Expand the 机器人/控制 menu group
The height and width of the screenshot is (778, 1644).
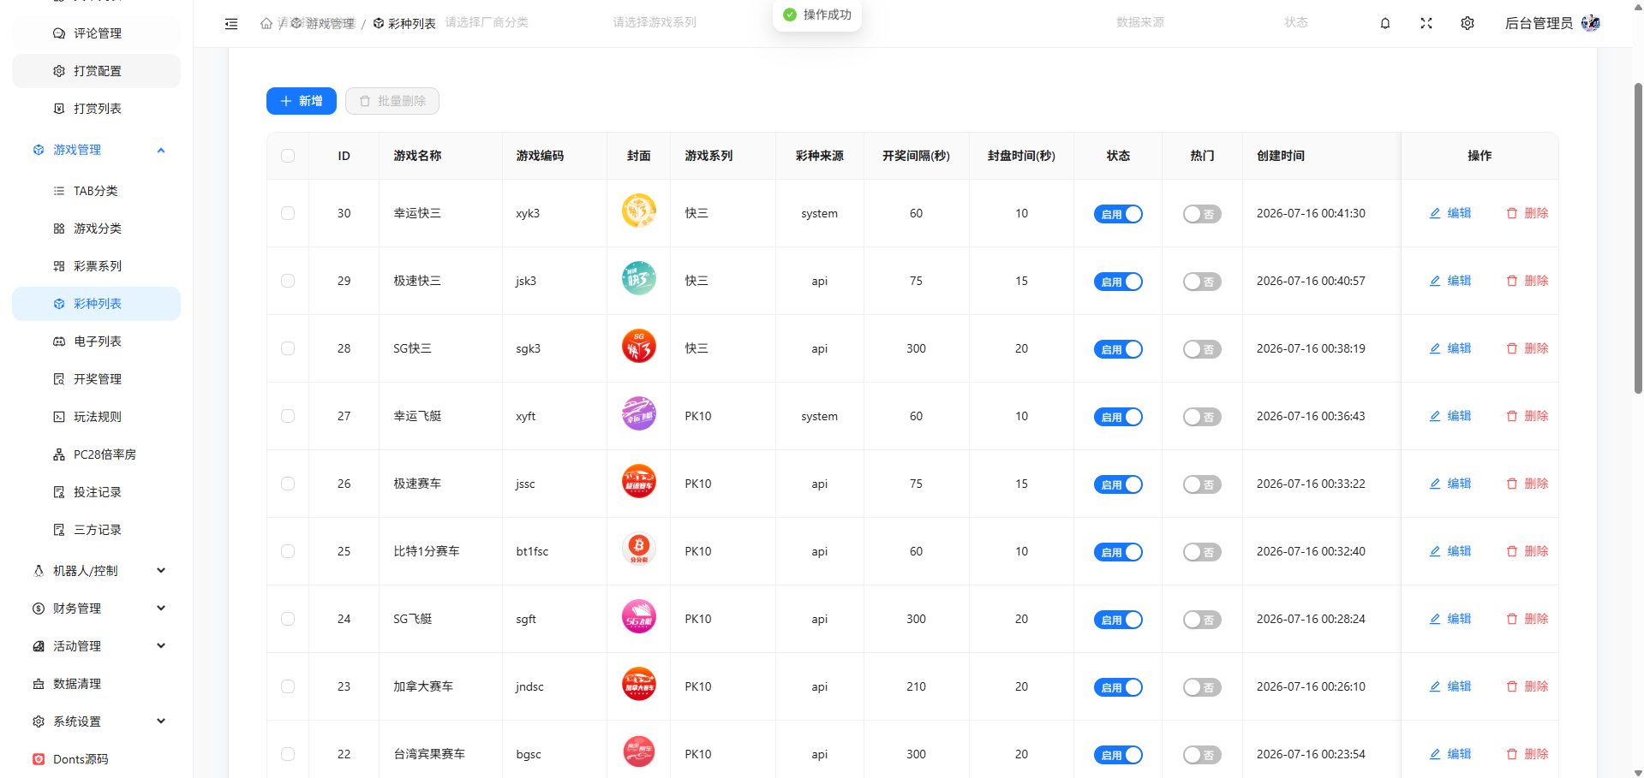pyautogui.click(x=96, y=571)
